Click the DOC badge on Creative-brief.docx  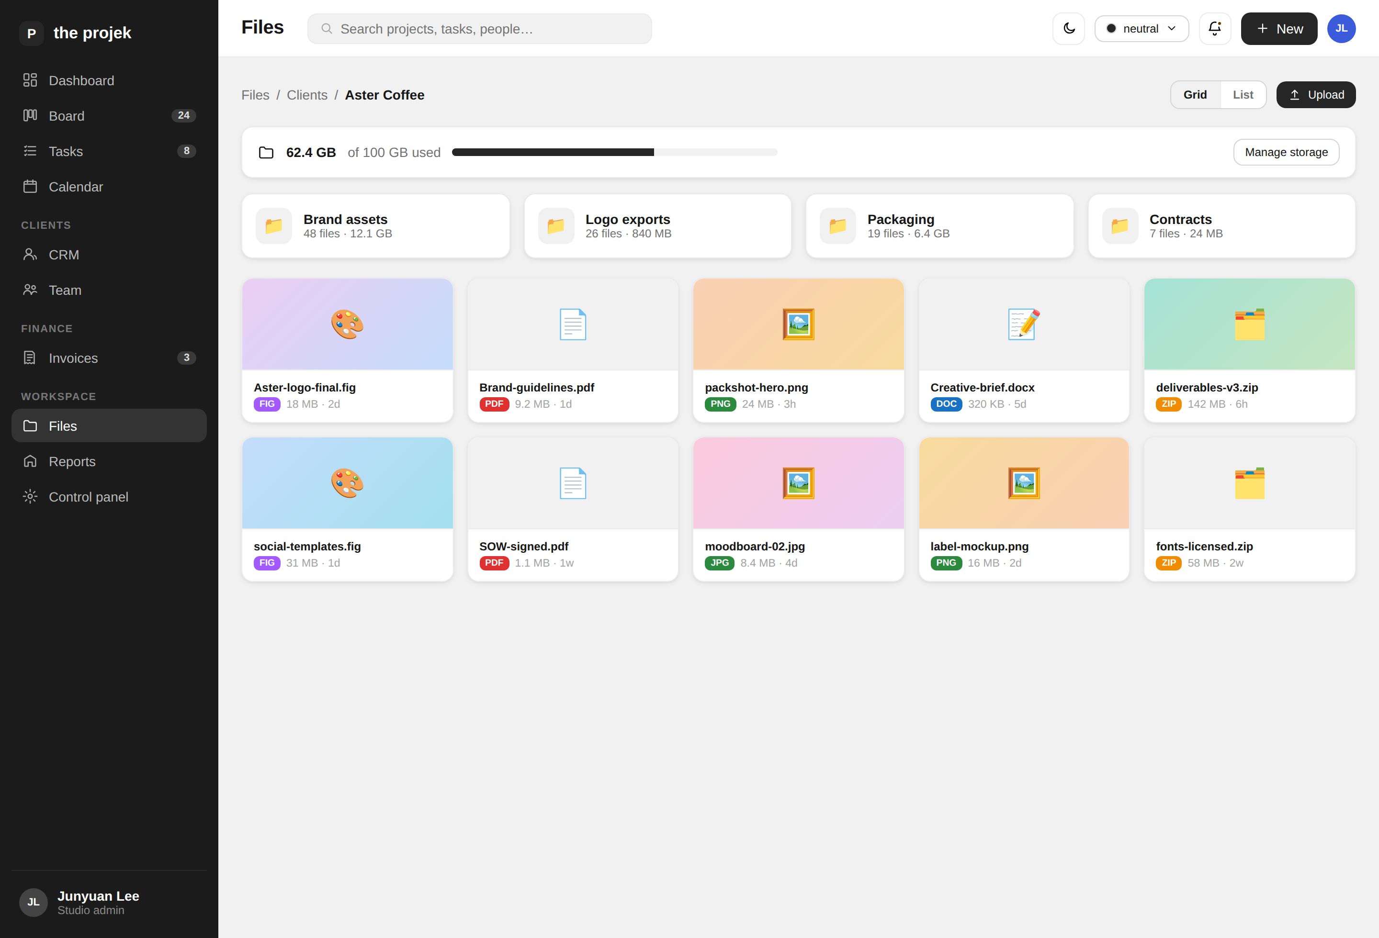pos(947,404)
